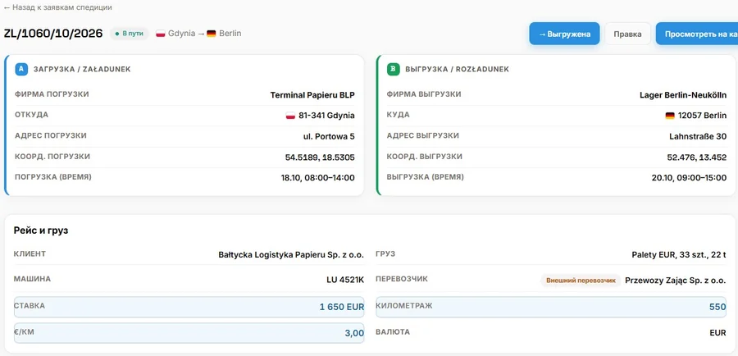Click client Bałtycka Logistyka Papieru
Image resolution: width=738 pixels, height=356 pixels.
[291, 255]
